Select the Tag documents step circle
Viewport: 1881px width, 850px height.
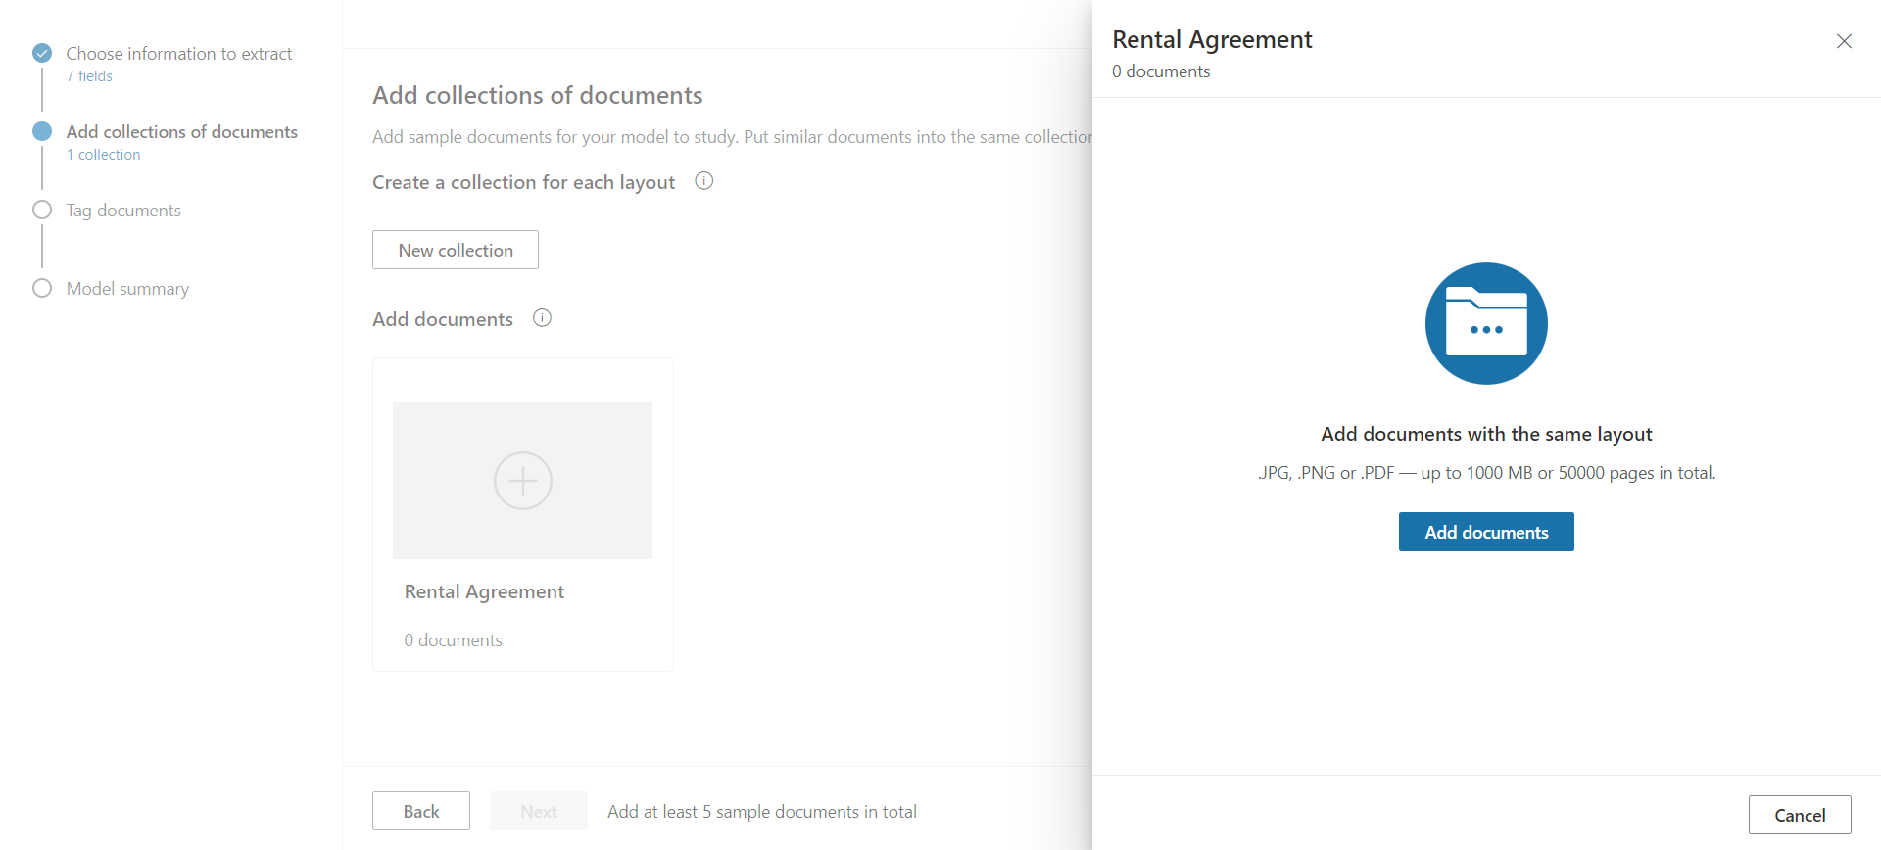pyautogui.click(x=42, y=210)
